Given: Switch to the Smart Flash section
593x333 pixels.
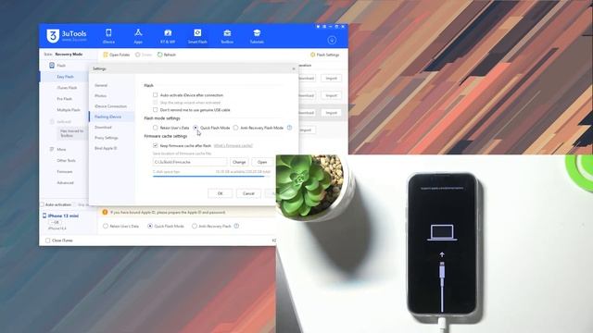Looking at the screenshot, I should (197, 36).
